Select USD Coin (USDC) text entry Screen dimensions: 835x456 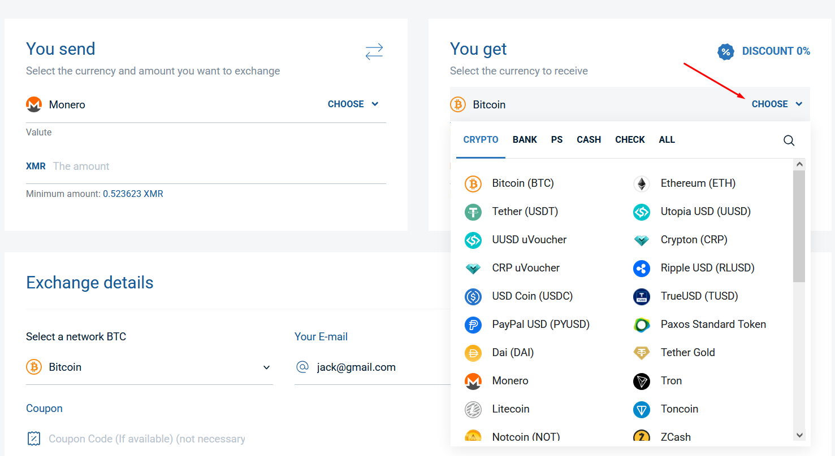(533, 296)
